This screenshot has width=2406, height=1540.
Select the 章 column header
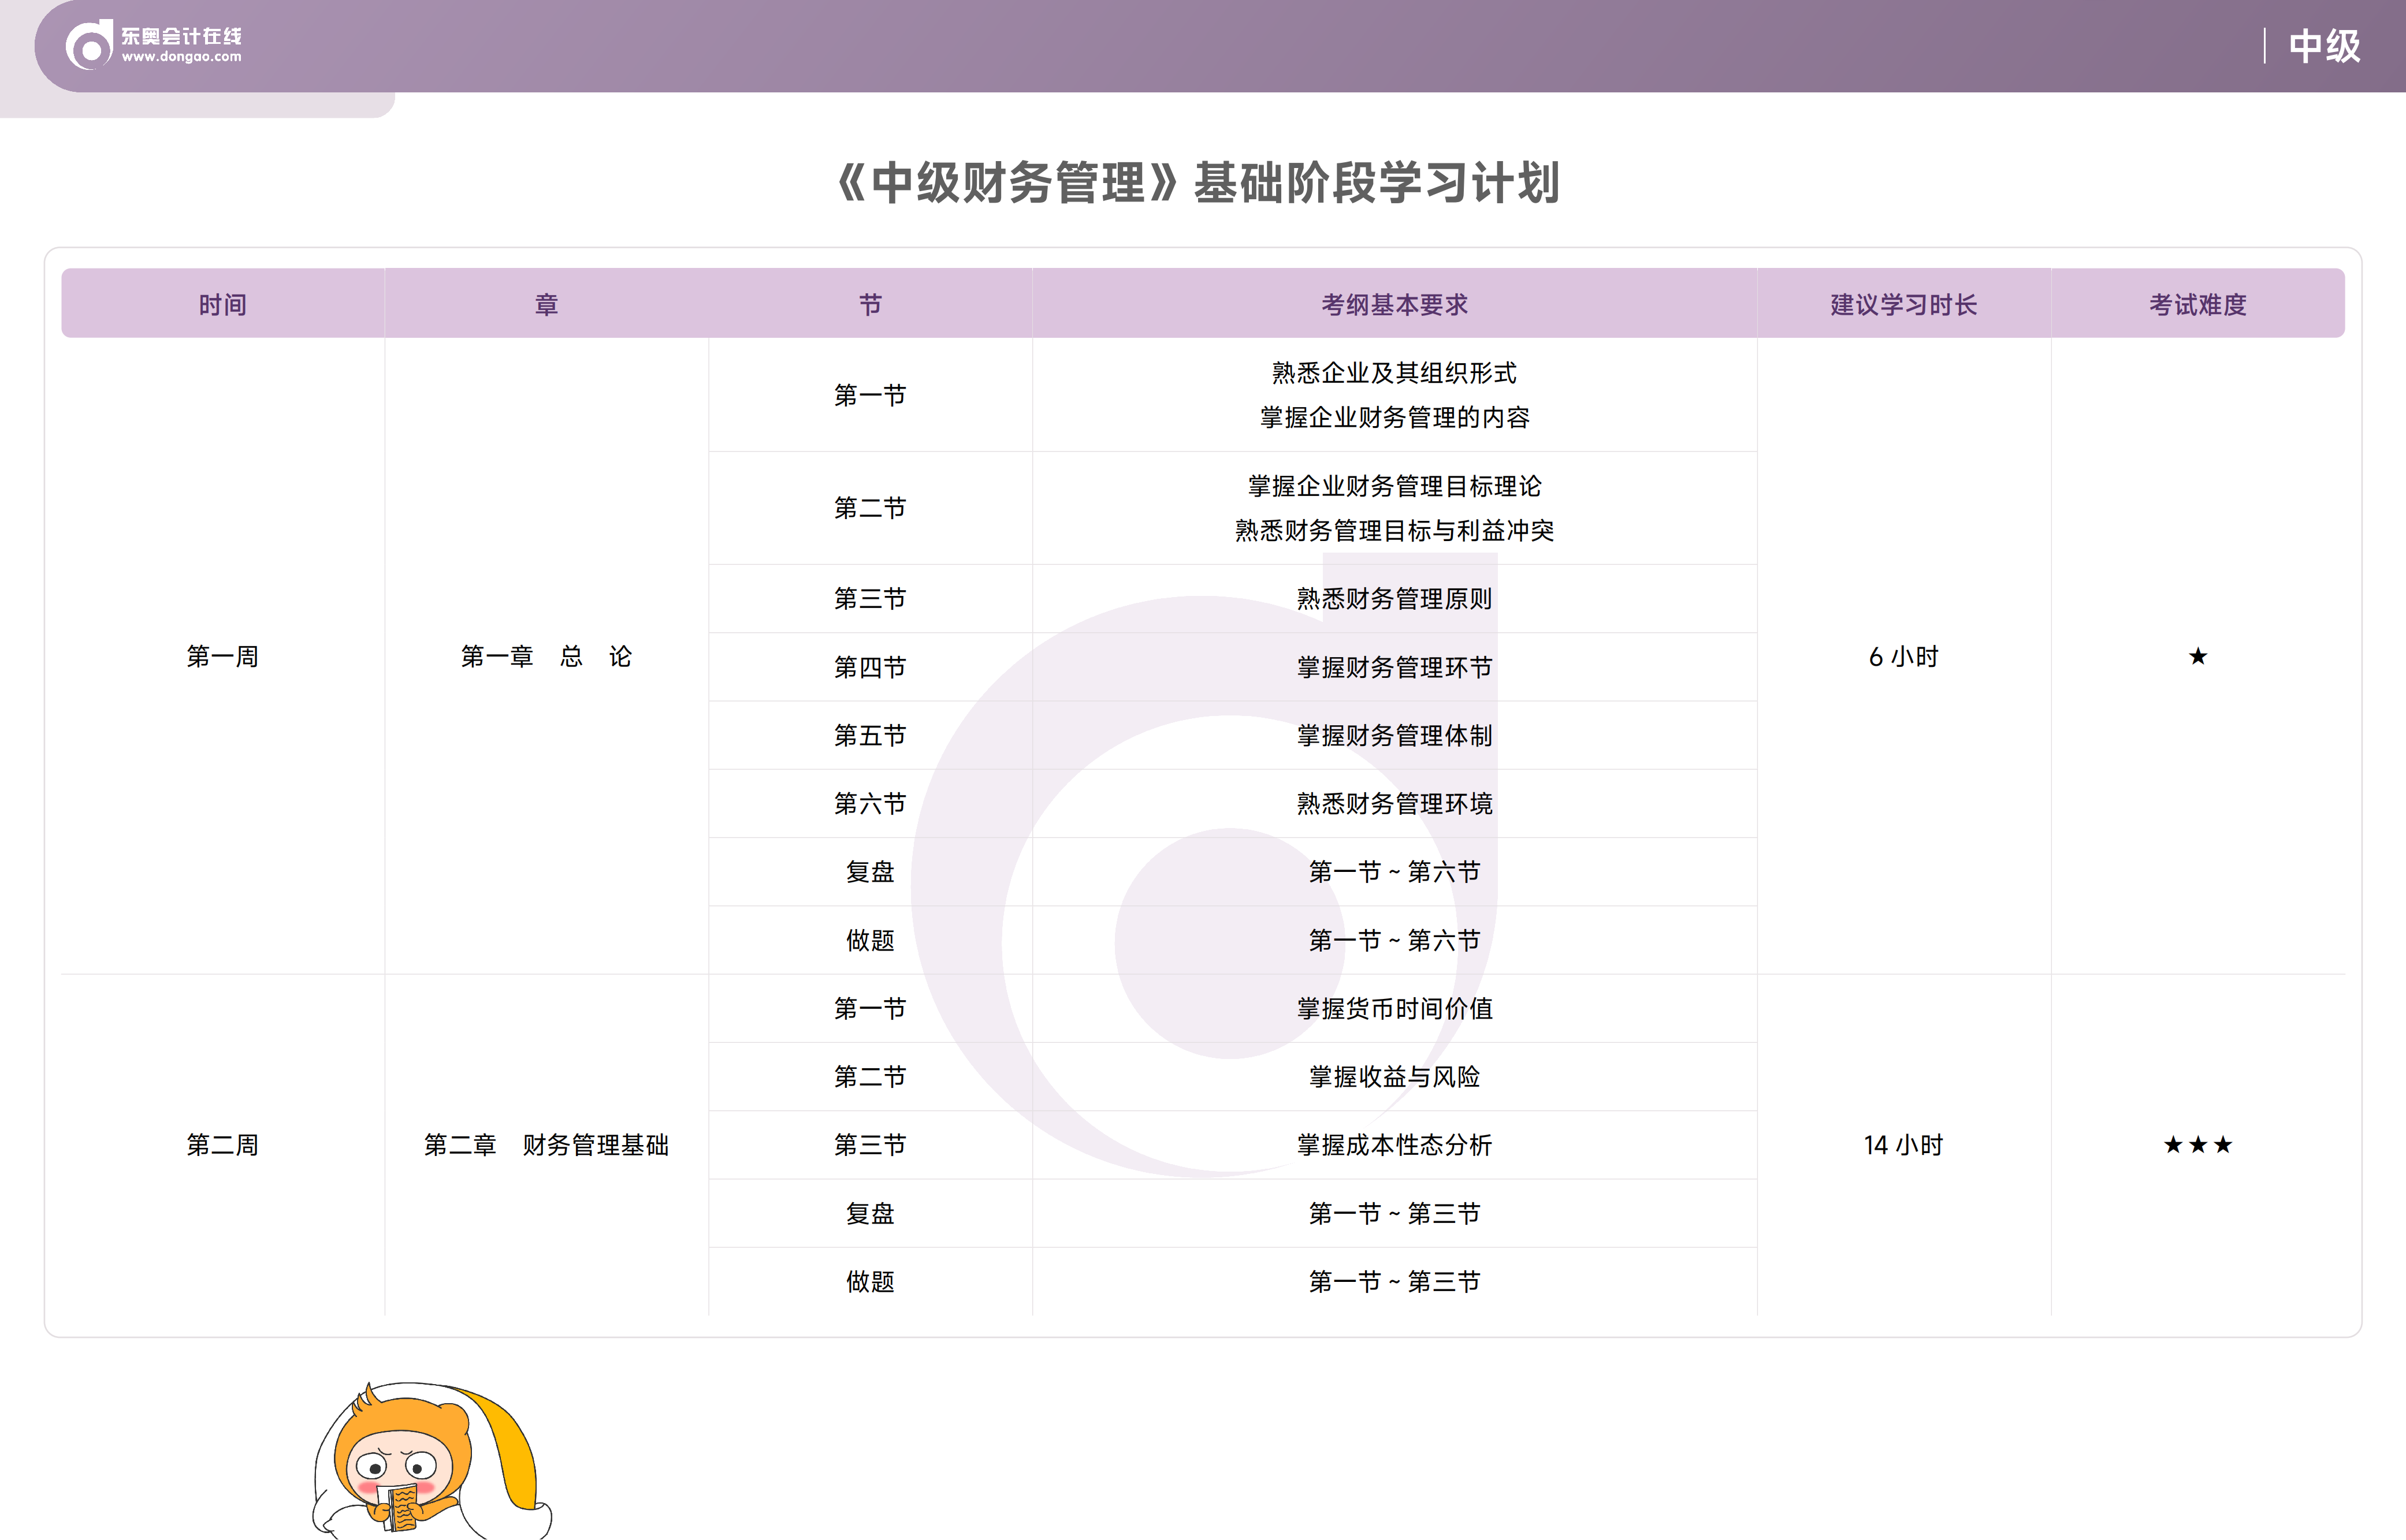click(546, 304)
